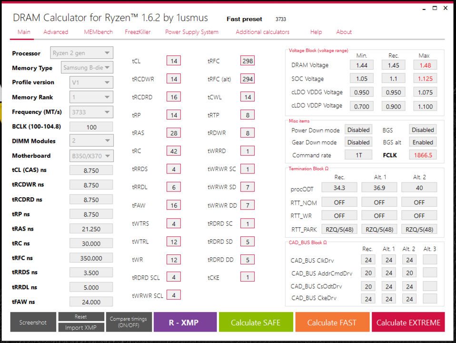Click the Import XMP button

click(81, 328)
